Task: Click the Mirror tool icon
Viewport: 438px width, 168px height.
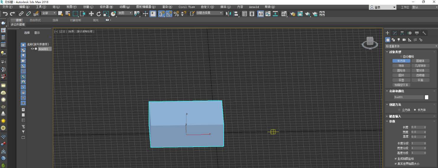Action: pyautogui.click(x=228, y=13)
